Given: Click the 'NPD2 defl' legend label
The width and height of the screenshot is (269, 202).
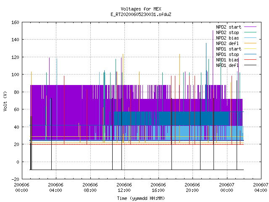Looking at the screenshot, I should tap(227, 43).
